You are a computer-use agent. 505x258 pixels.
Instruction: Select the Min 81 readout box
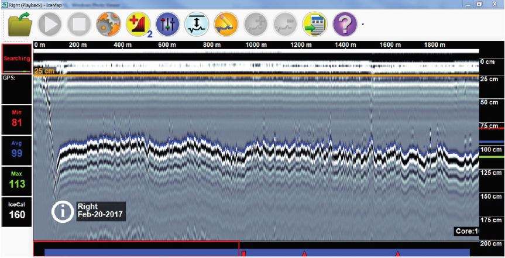17,119
